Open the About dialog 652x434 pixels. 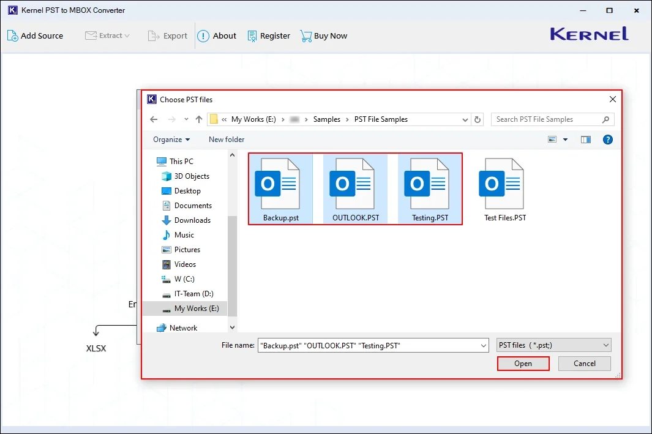[x=203, y=36]
